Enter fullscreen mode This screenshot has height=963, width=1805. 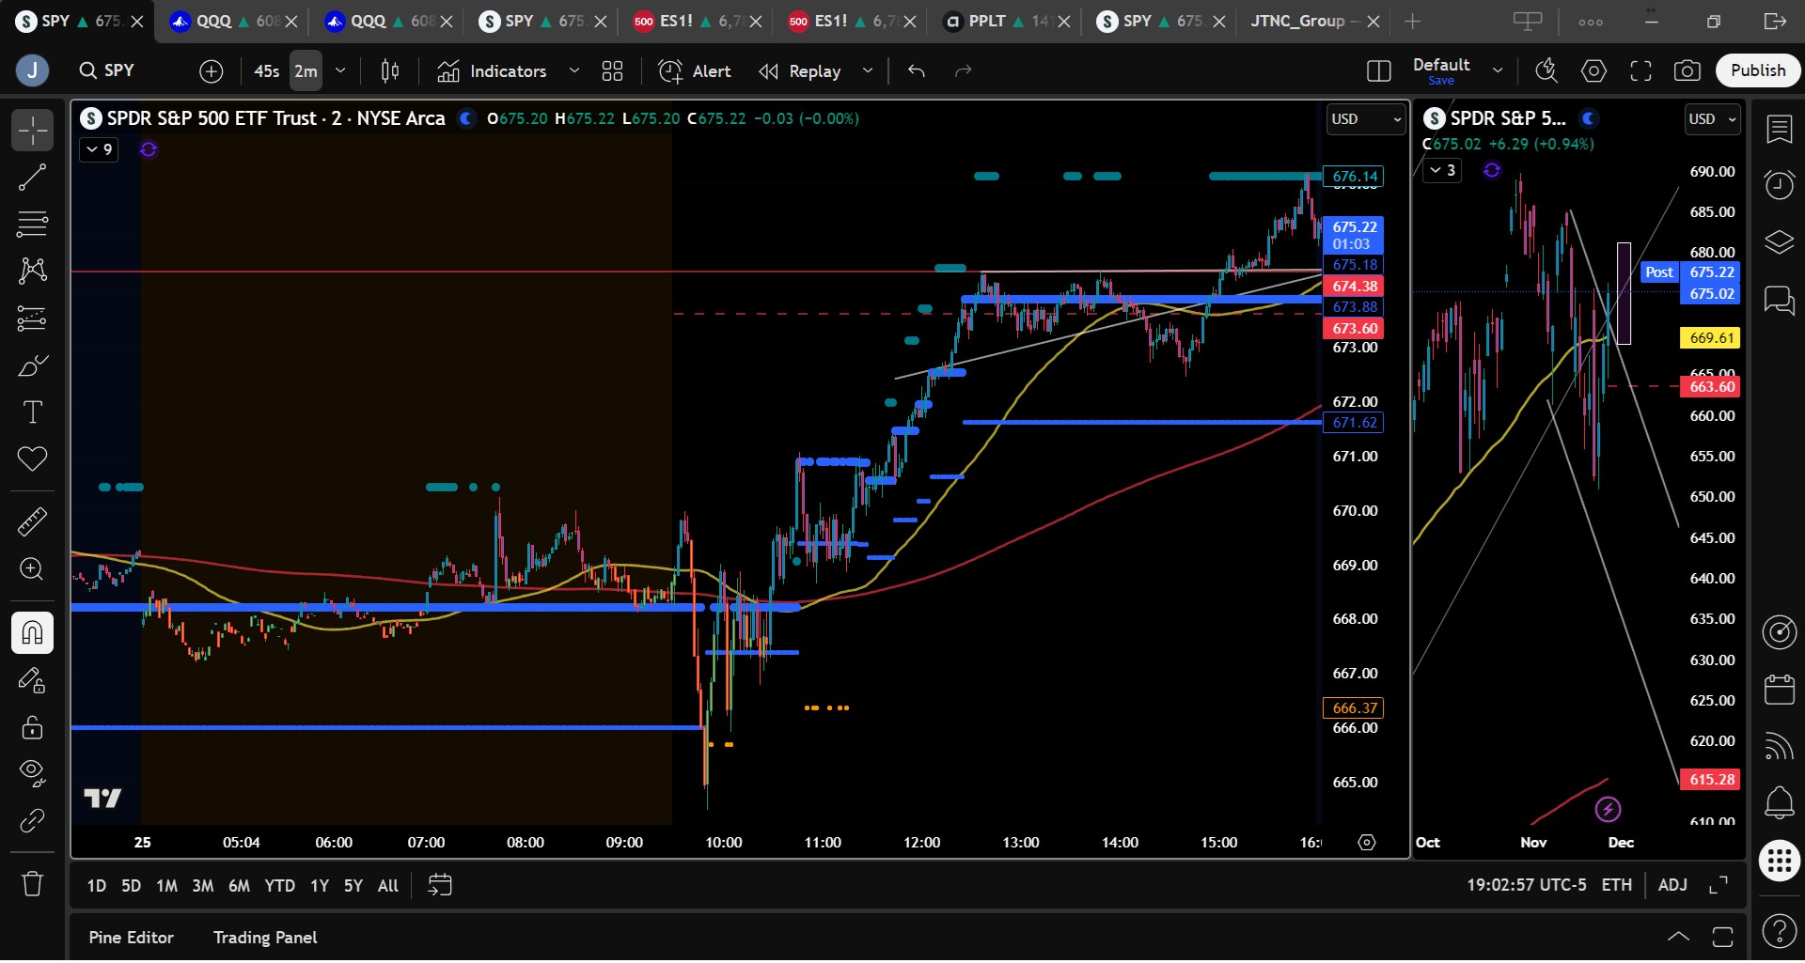click(1640, 70)
